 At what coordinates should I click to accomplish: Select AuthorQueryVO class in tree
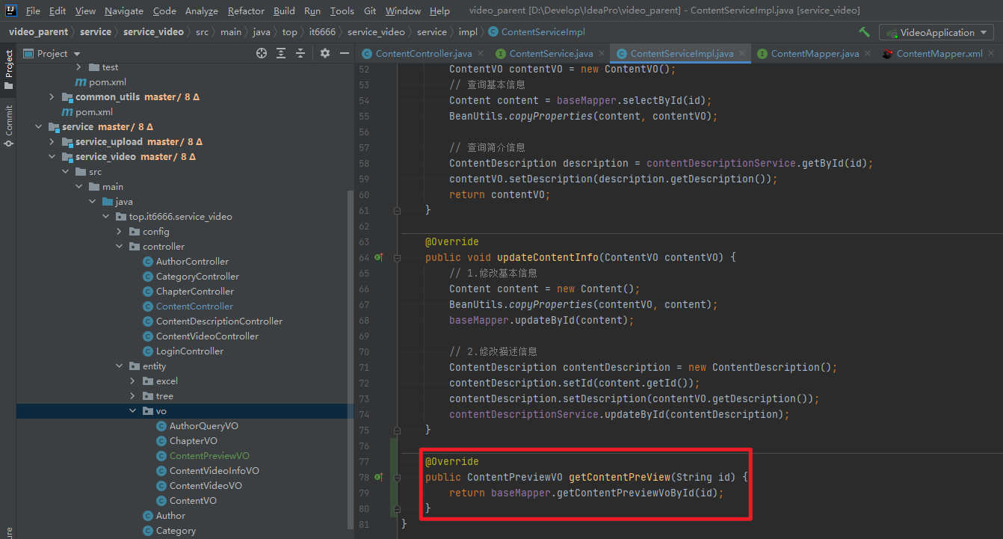203,426
